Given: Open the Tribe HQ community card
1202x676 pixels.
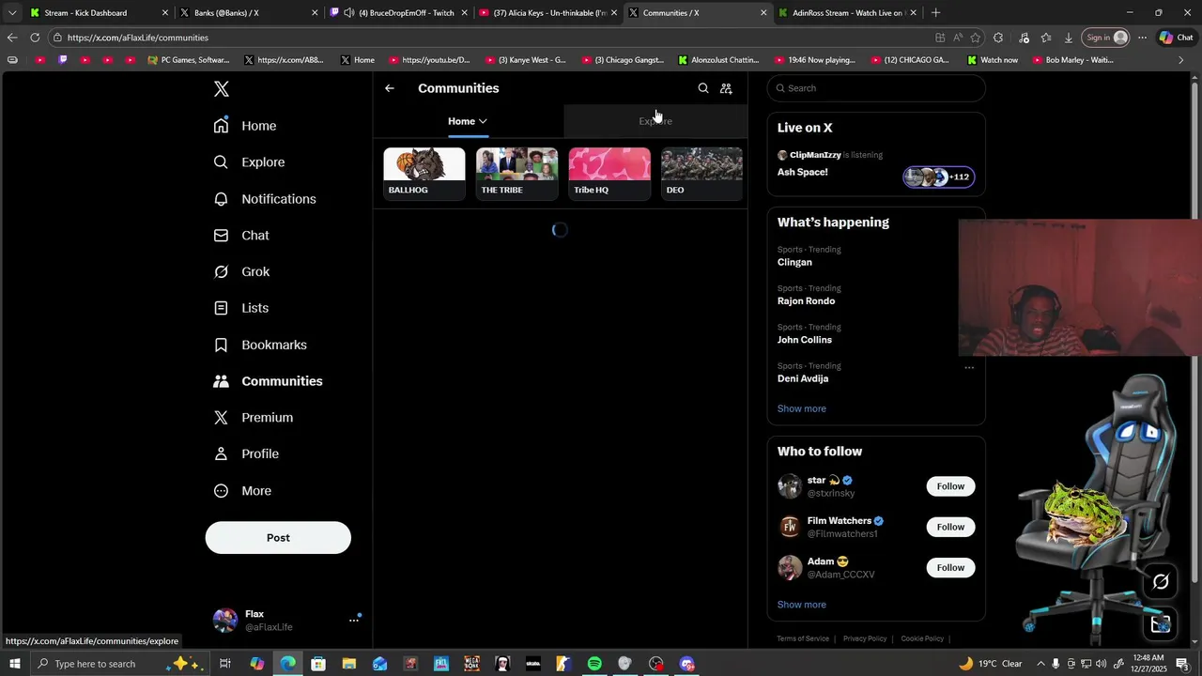Looking at the screenshot, I should [609, 173].
